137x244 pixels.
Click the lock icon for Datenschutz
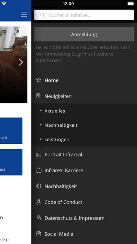pos(39,218)
